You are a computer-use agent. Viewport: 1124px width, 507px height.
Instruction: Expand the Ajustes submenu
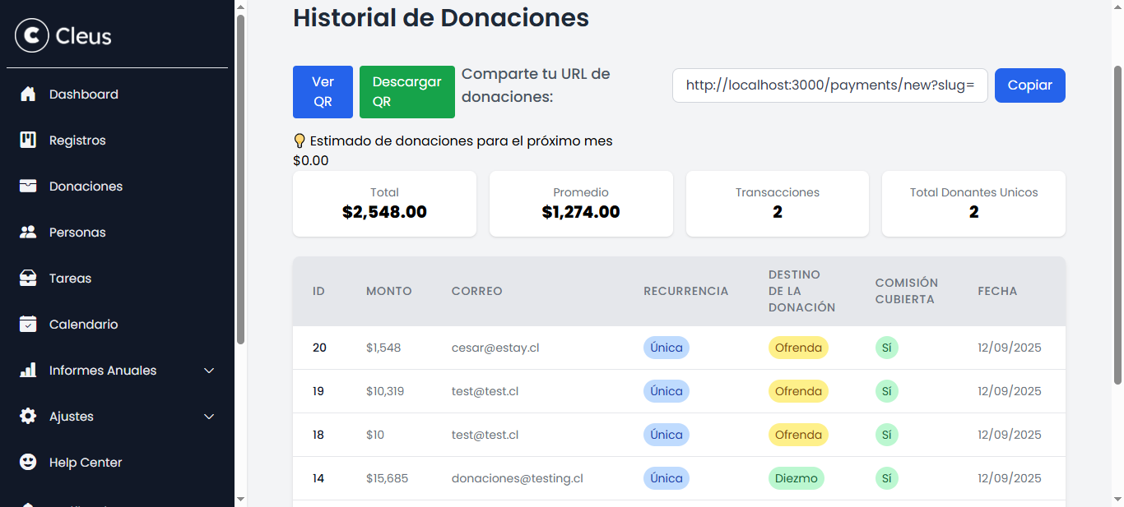click(208, 416)
